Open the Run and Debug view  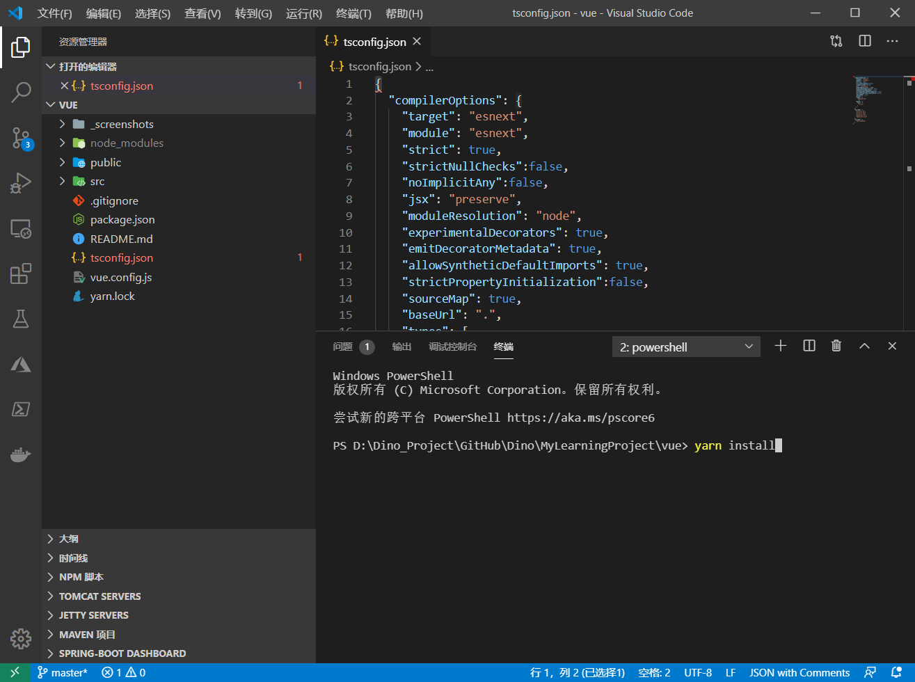pos(21,183)
